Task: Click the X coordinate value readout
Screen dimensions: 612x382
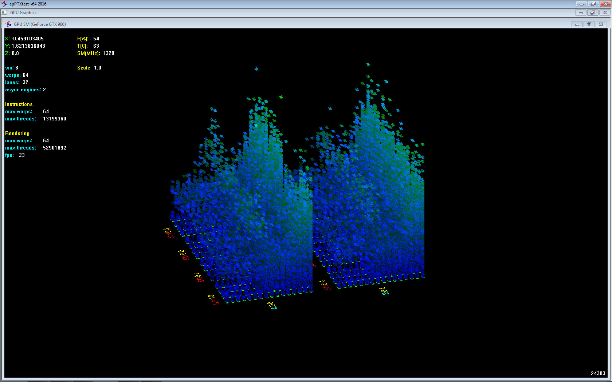Action: pyautogui.click(x=27, y=39)
